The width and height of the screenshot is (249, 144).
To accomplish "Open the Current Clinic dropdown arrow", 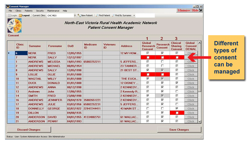I will coord(75,16).
